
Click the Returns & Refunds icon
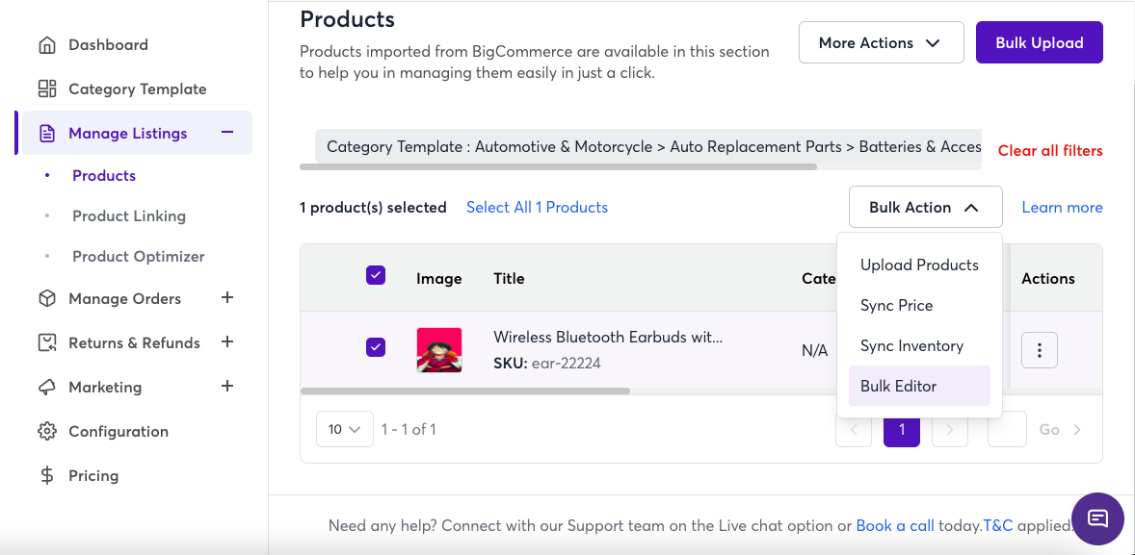(46, 343)
